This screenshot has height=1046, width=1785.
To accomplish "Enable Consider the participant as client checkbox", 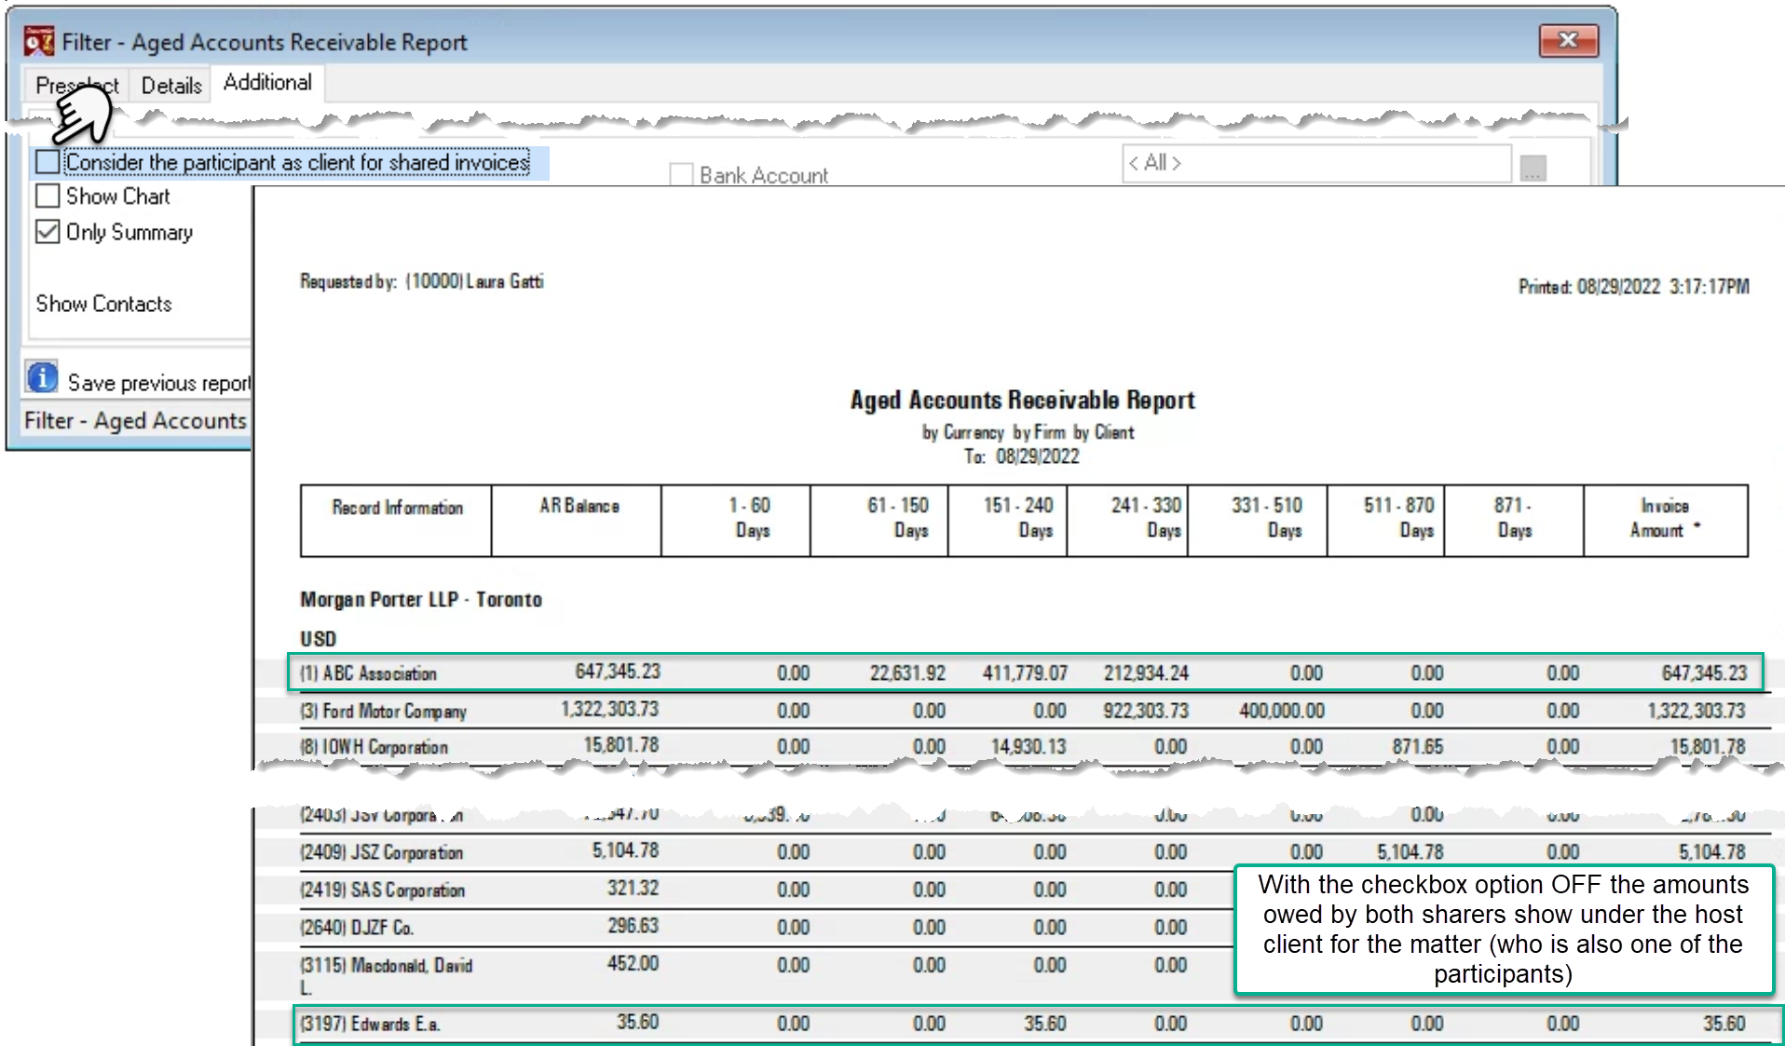I will pos(48,162).
